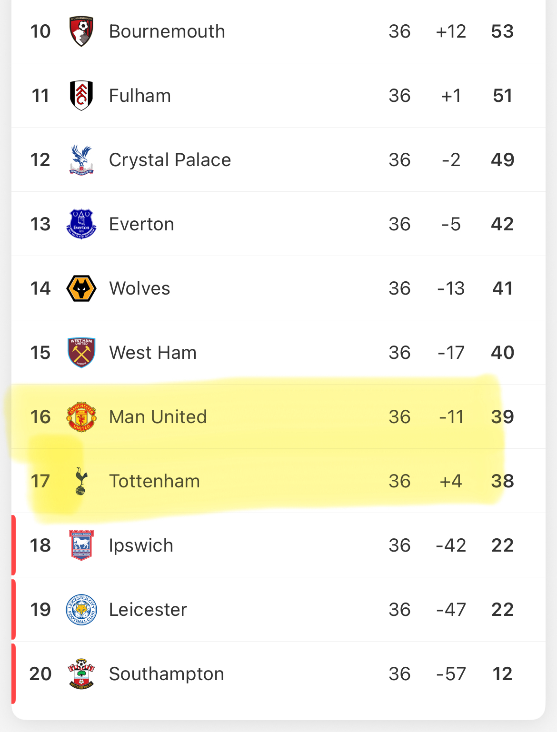Tap the Southampton club crest

click(81, 674)
